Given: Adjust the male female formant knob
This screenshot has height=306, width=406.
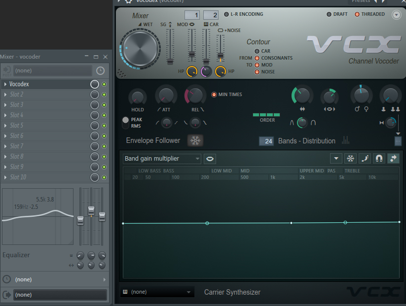Looking at the screenshot, I should [x=361, y=95].
